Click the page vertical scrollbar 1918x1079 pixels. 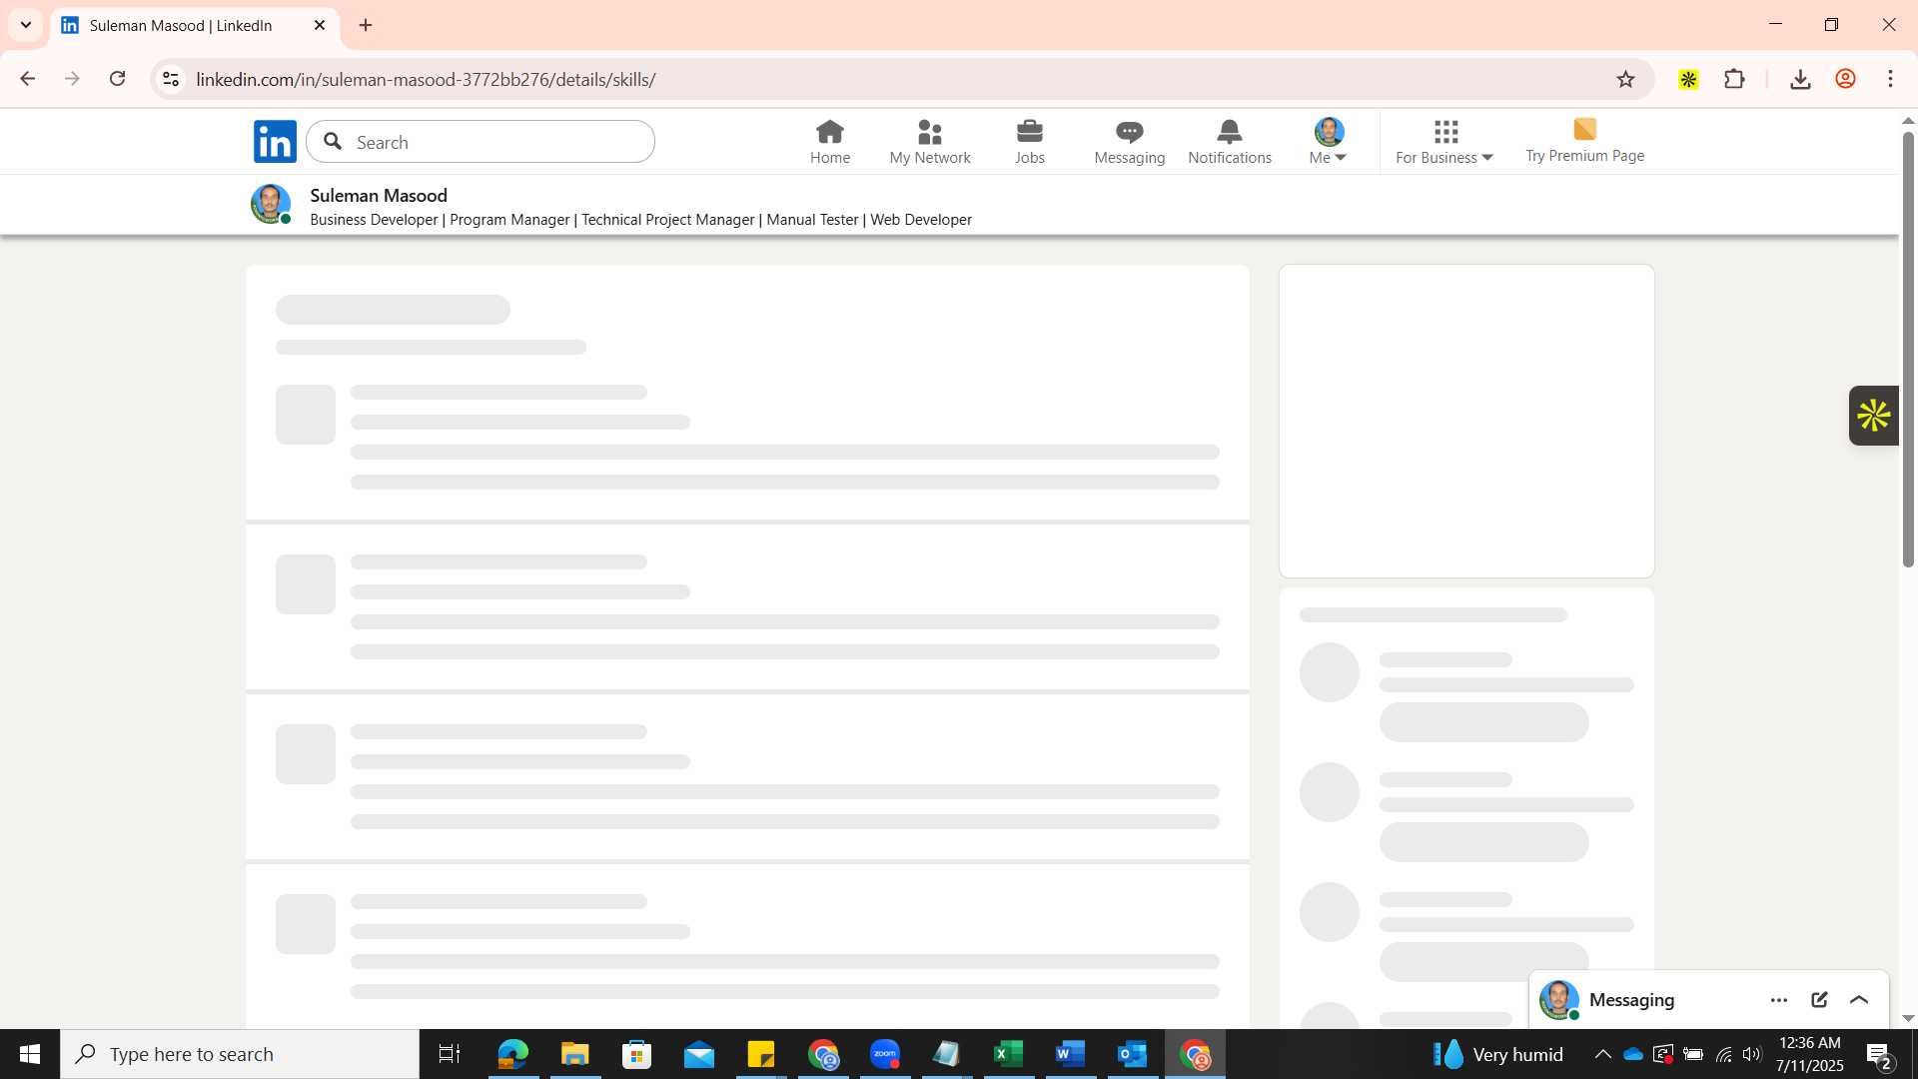(1908, 349)
